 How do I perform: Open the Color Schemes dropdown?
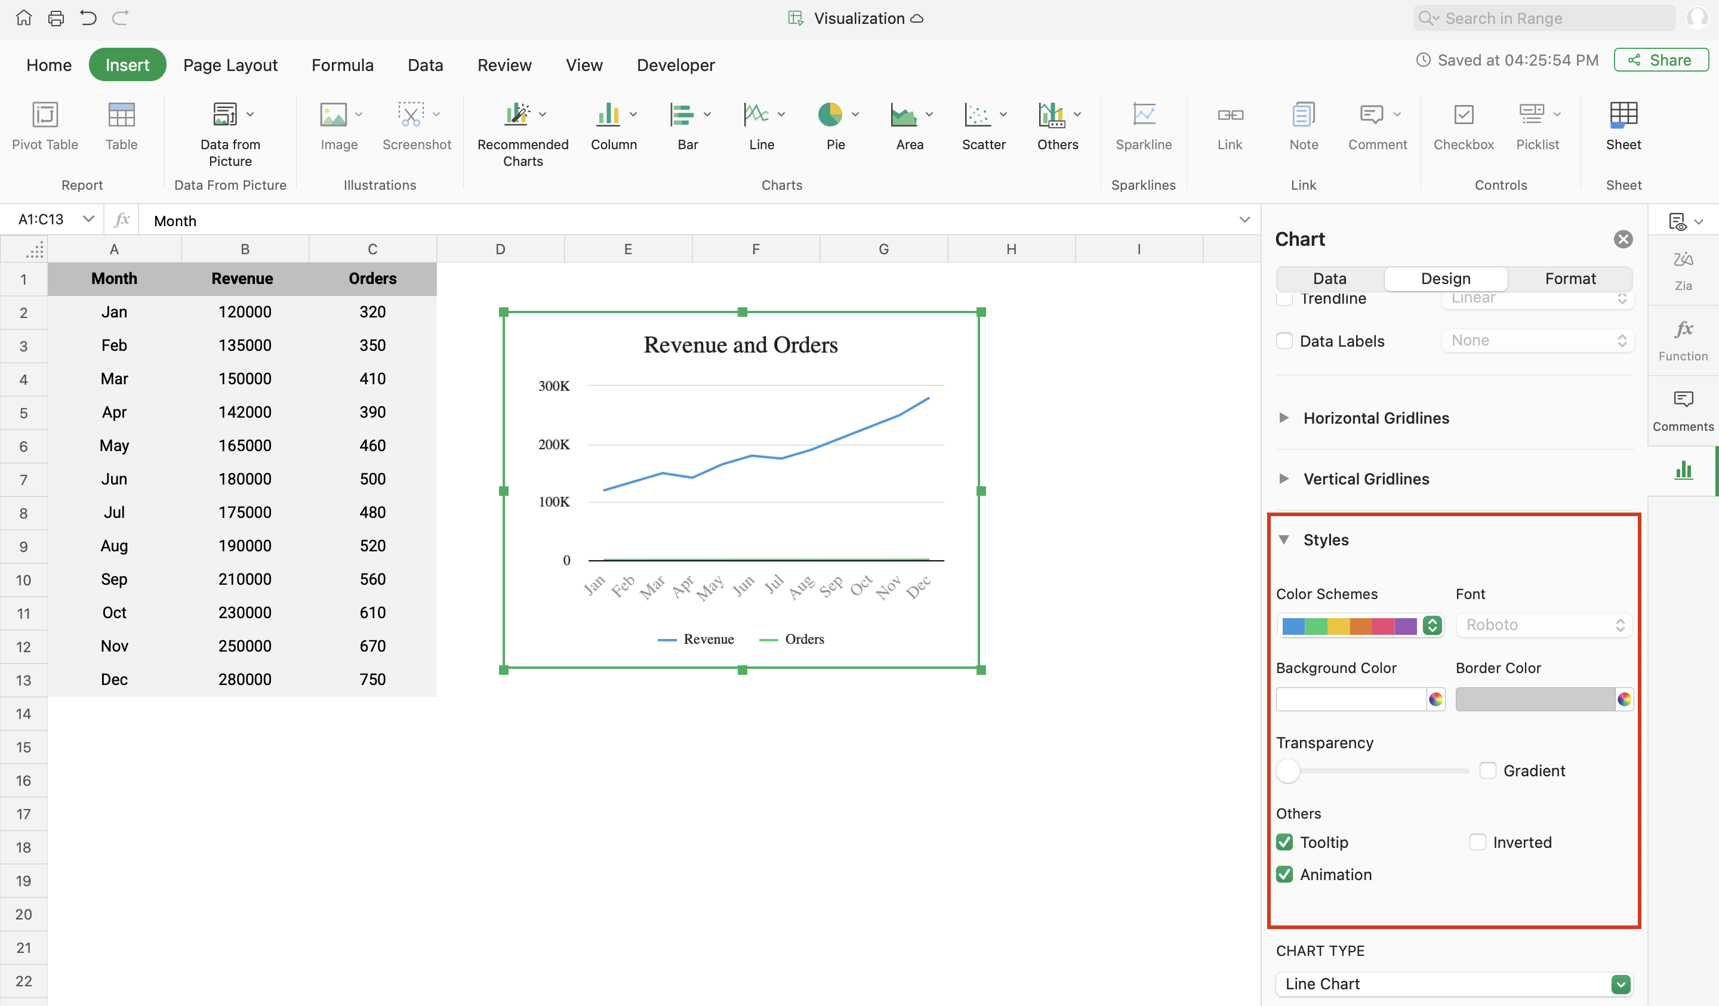coord(1432,625)
